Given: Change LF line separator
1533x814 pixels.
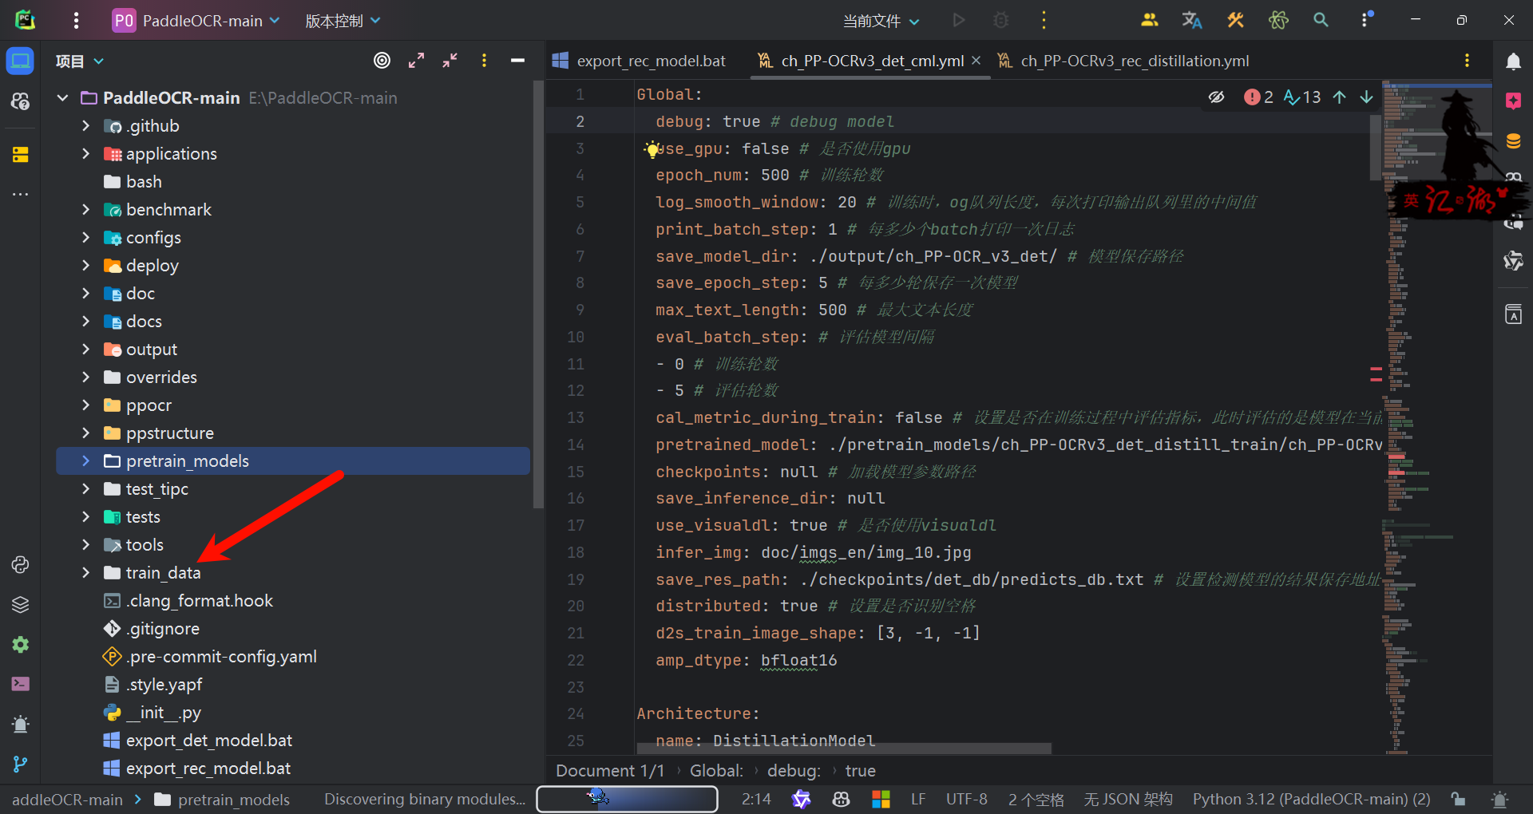Looking at the screenshot, I should tap(918, 800).
